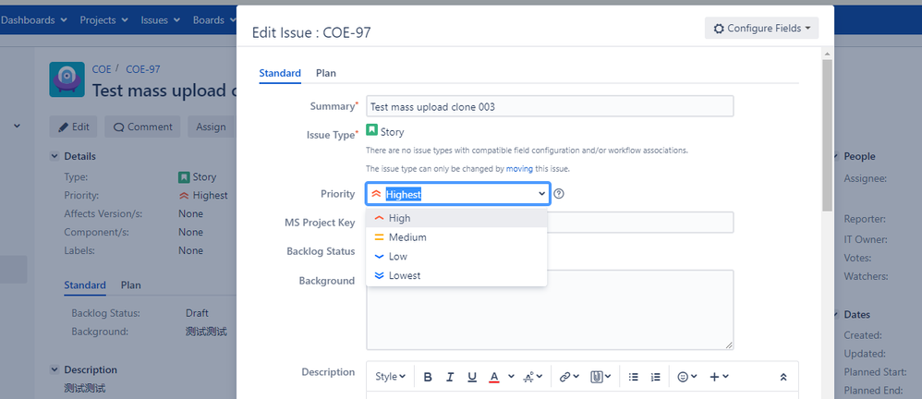Follow the 'moving' link
Image resolution: width=922 pixels, height=399 pixels.
click(x=519, y=169)
